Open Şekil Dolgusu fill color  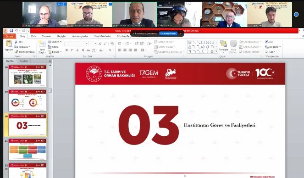point(250,42)
